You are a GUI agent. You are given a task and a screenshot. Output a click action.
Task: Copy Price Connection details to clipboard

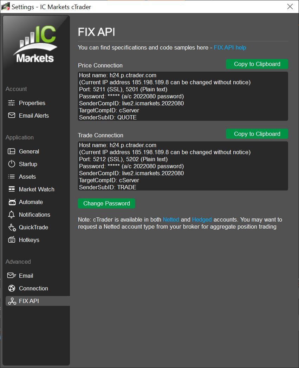pos(257,64)
